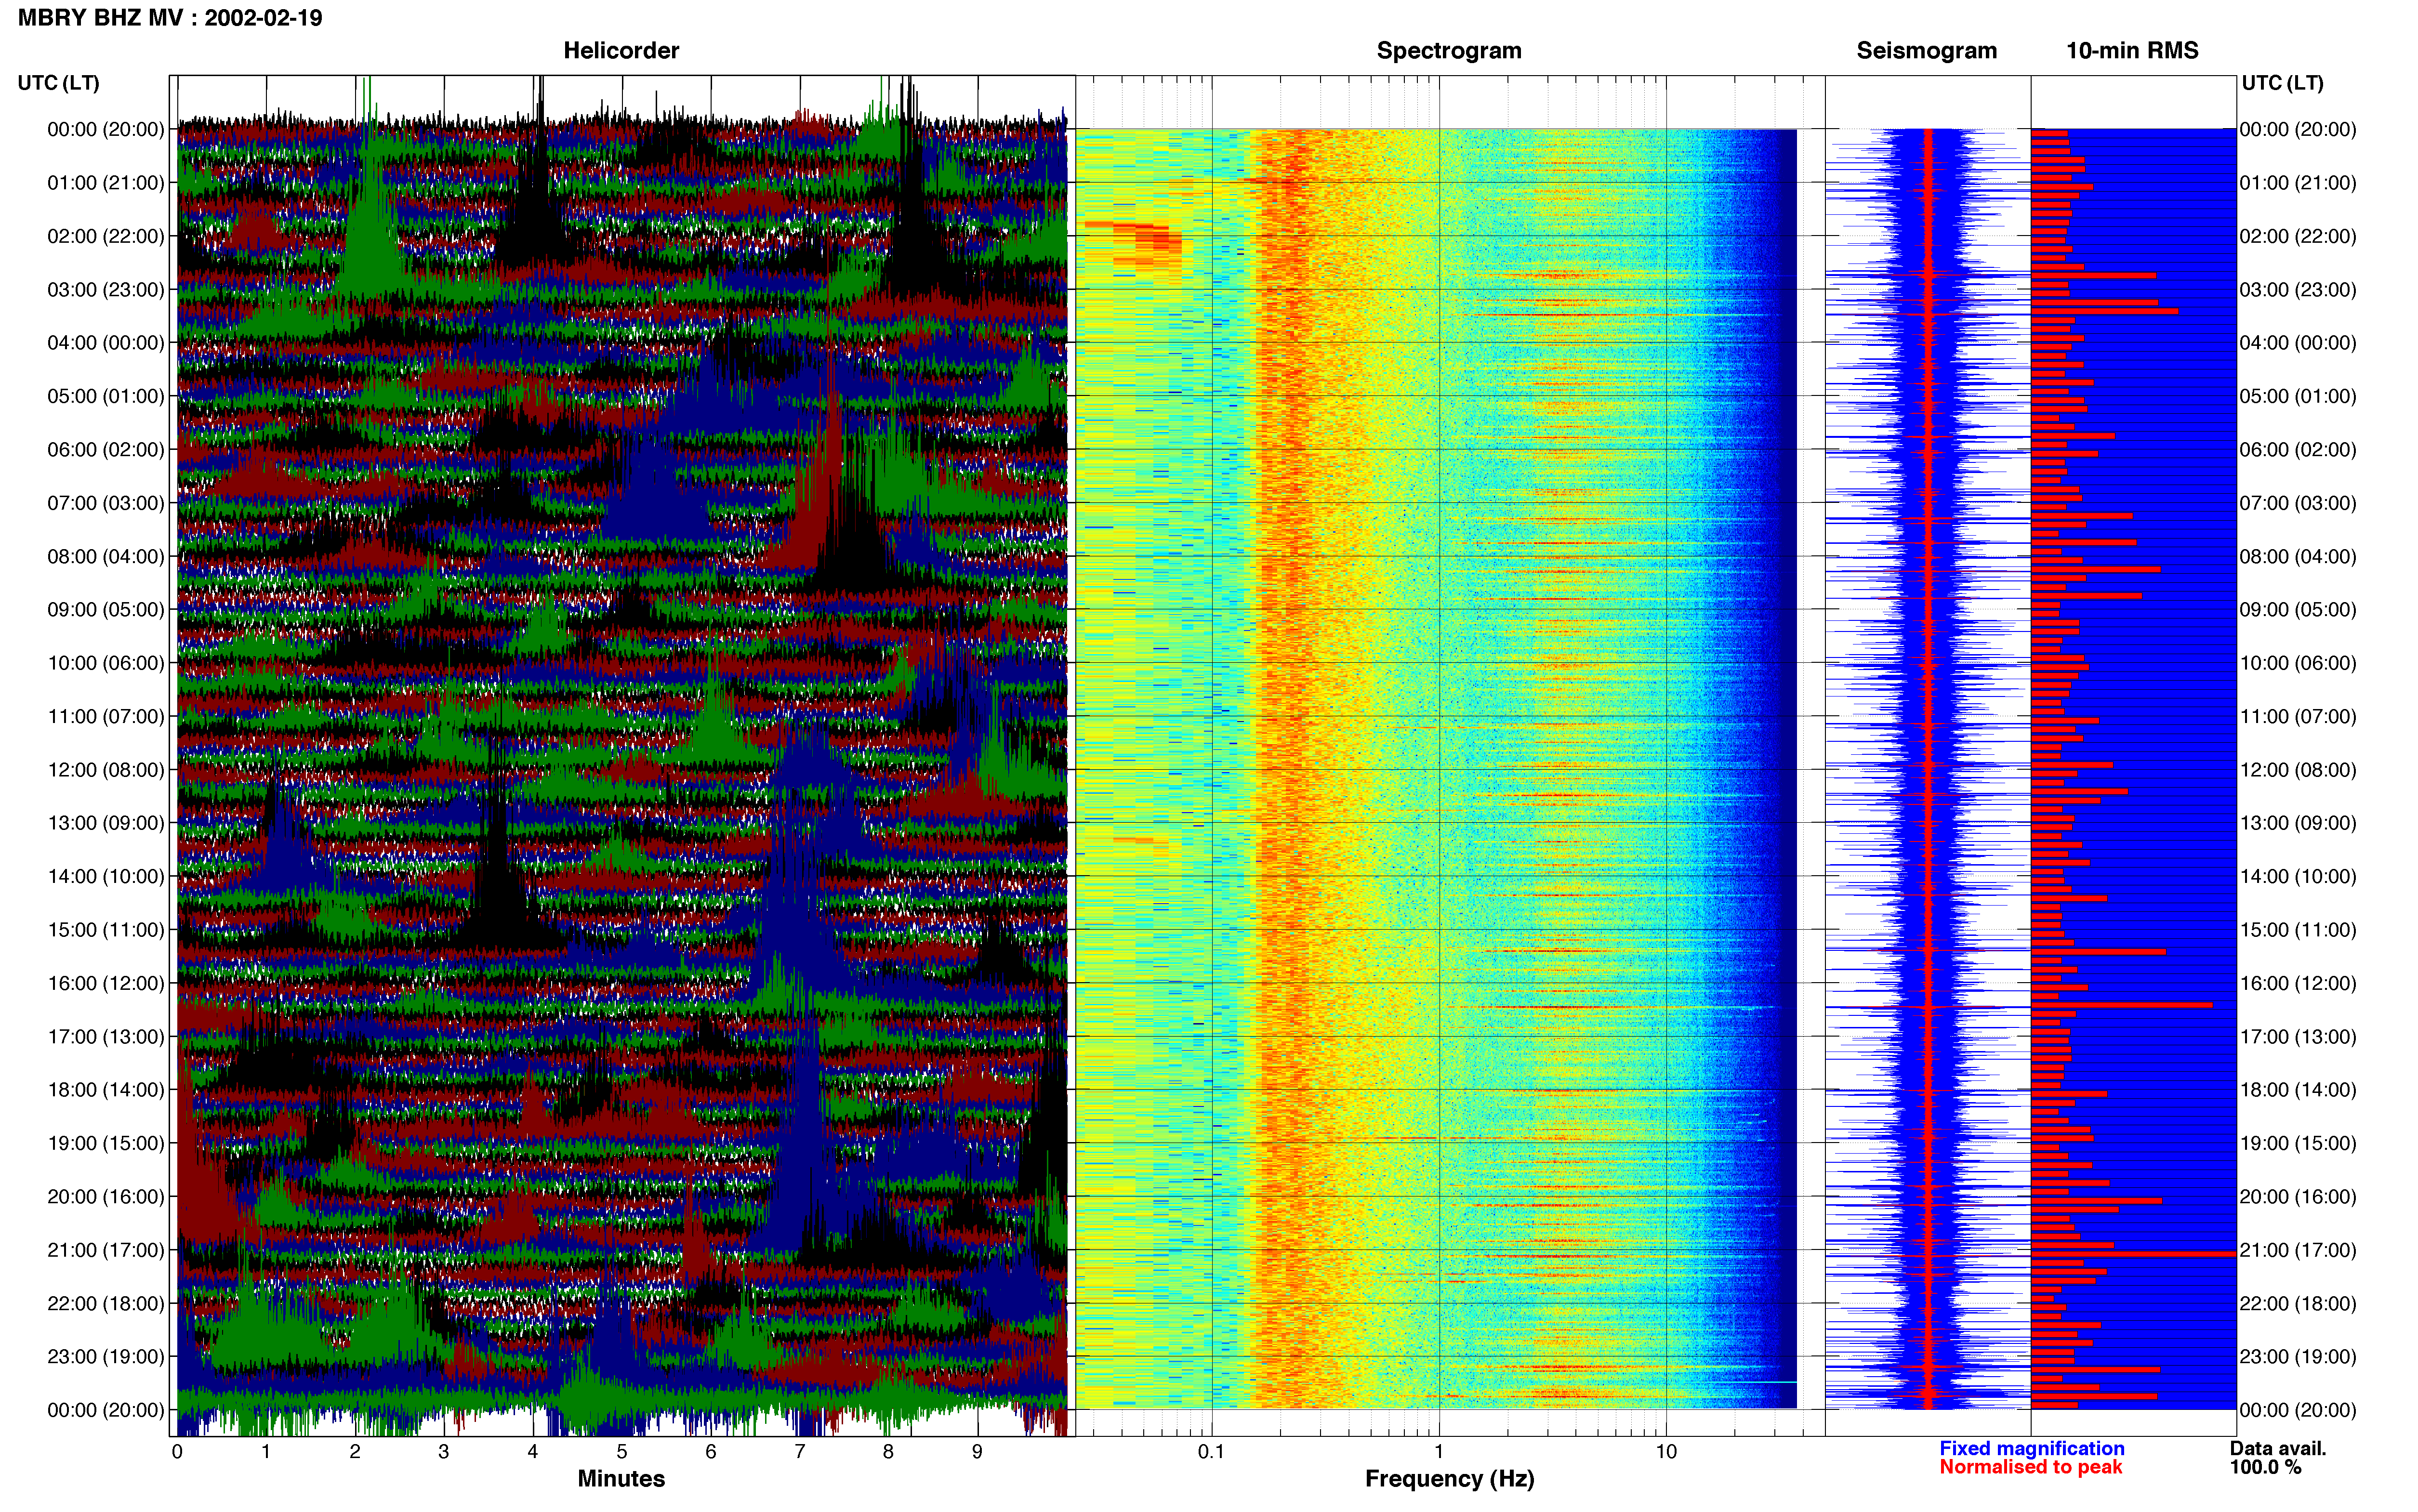Click the left '05:00 (01:00)' time label
Screen dimensions: 2418x1512
tap(106, 396)
